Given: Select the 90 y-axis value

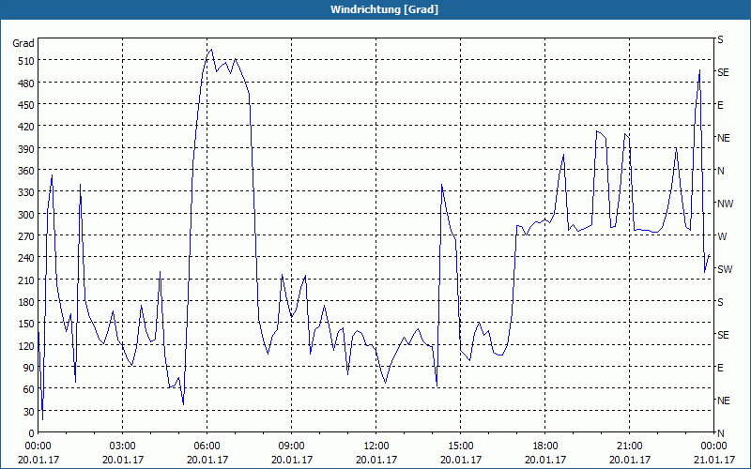Looking at the screenshot, I should (29, 368).
